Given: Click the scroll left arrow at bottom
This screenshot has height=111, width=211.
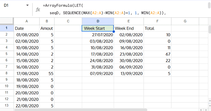Looking at the screenshot, I should tap(201, 110).
